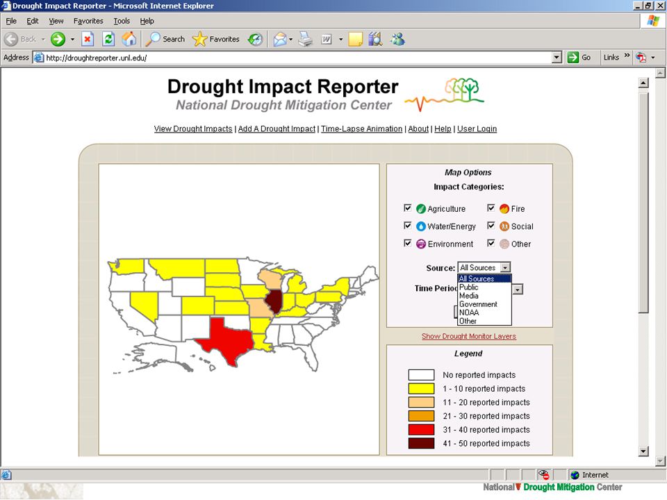This screenshot has width=667, height=500.
Task: Click the Stop loading icon
Action: click(88, 40)
